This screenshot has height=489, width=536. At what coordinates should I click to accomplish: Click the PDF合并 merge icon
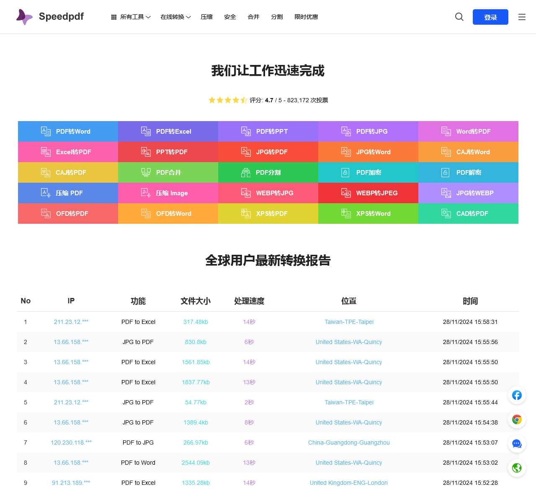click(x=146, y=172)
